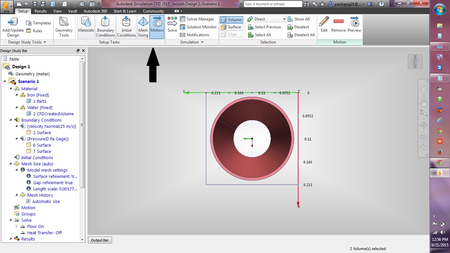
Task: Open the Vault ribbon tab
Action: tap(72, 11)
